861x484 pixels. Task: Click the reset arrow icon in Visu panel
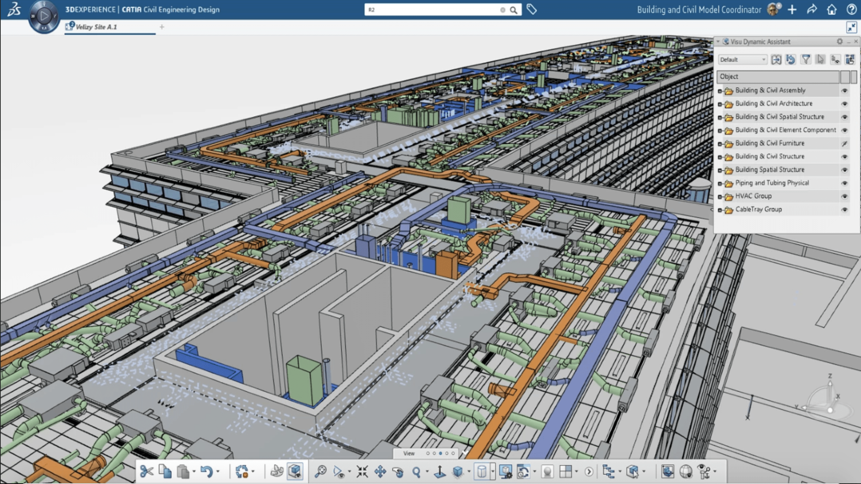coord(791,60)
